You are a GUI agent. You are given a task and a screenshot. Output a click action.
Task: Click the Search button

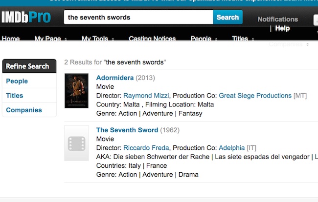tap(227, 17)
